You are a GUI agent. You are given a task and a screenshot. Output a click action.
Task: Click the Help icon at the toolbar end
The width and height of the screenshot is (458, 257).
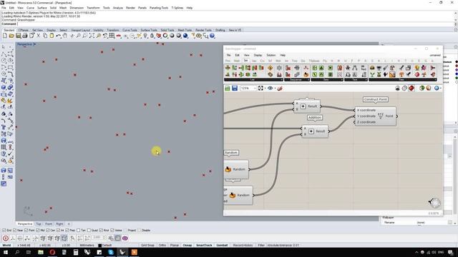tap(212, 36)
